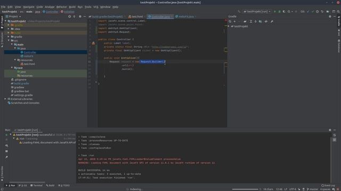The image size is (341, 191).
Task: Open the TODO tool window button
Action: 64,185
